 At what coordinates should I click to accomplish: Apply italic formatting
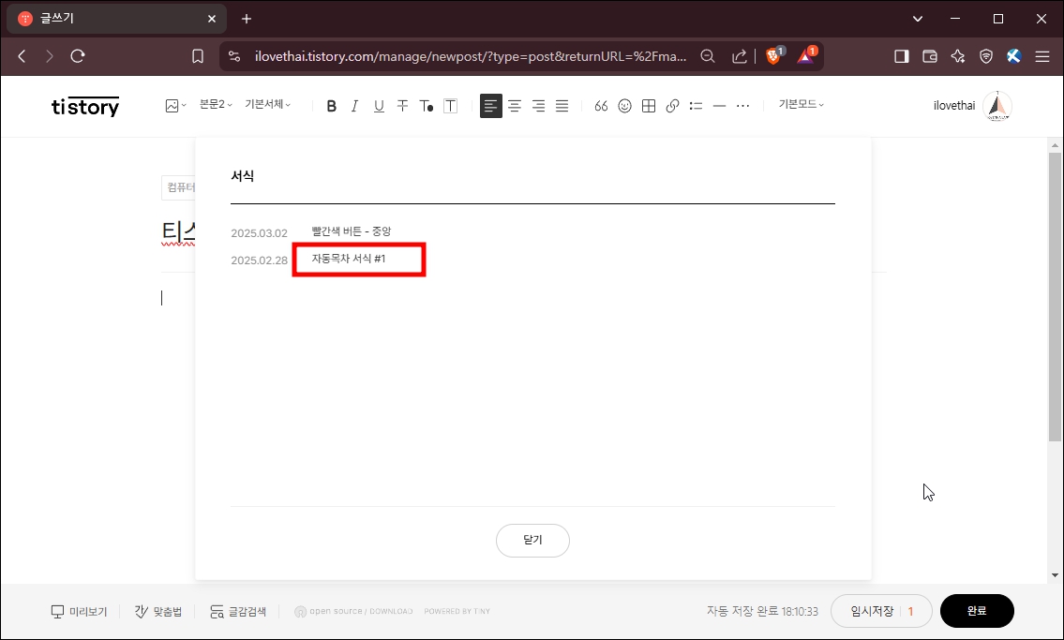tap(354, 105)
